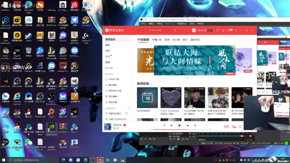290x163 pixels.
Task: Go back with the title bar left arrow
Action: tap(139, 30)
